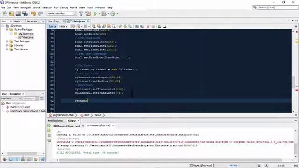This screenshot has width=299, height=168.
Task: Expand the Libraries tree node
Action: [x=7, y=45]
